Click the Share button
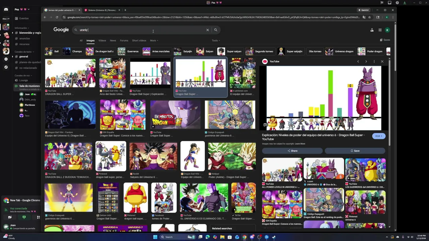429x241 pixels. click(x=292, y=151)
